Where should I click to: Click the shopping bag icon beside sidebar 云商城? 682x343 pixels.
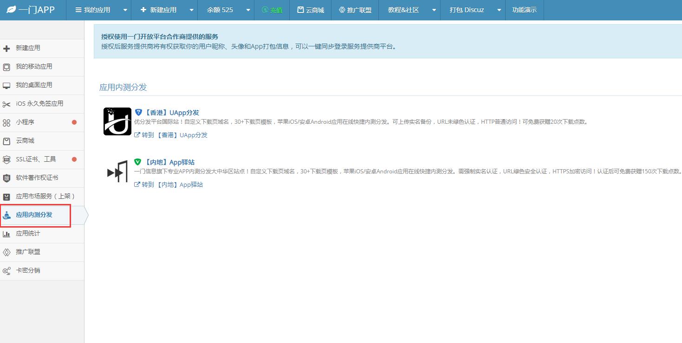pos(6,141)
